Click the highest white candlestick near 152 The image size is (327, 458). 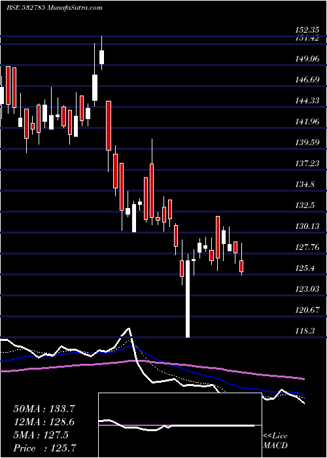(x=101, y=53)
